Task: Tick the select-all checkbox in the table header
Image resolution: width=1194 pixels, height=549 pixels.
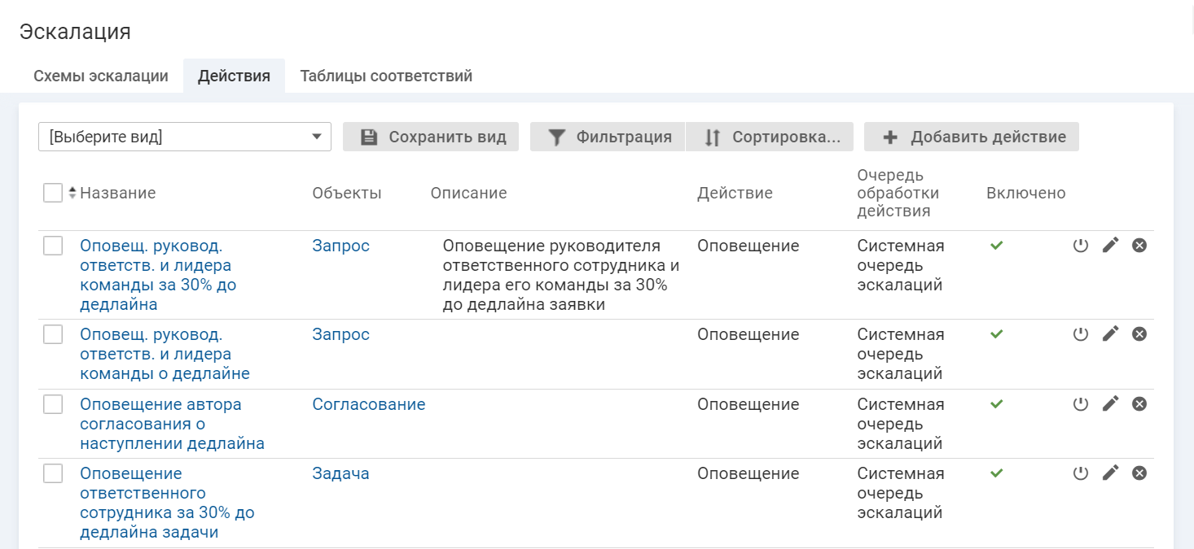Action: click(53, 193)
